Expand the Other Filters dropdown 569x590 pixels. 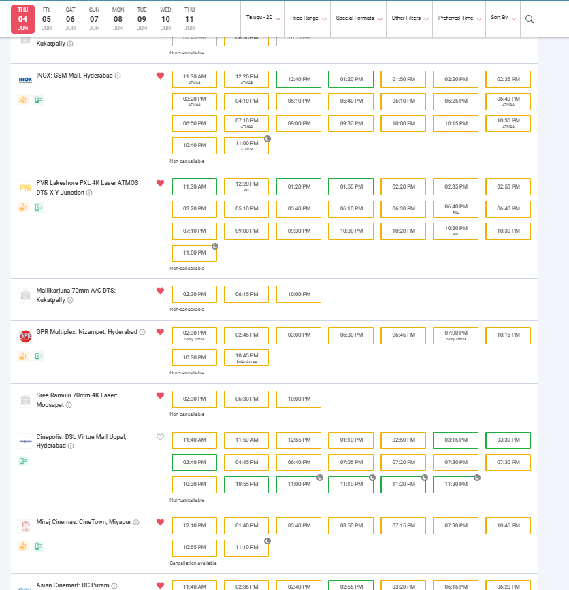(x=410, y=19)
